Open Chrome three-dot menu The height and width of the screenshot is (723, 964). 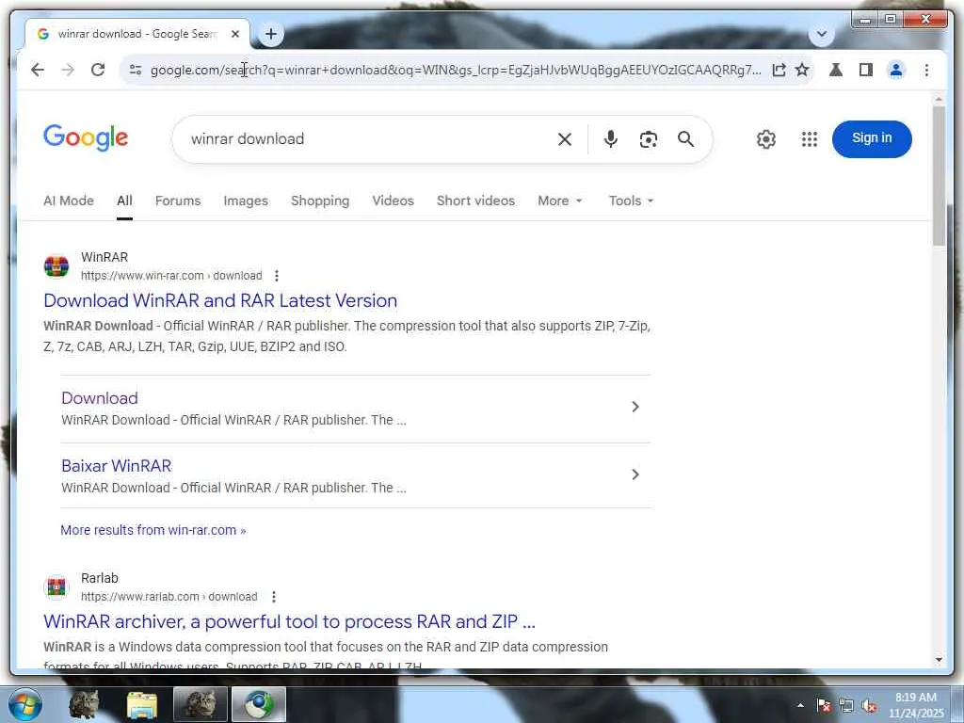(926, 70)
